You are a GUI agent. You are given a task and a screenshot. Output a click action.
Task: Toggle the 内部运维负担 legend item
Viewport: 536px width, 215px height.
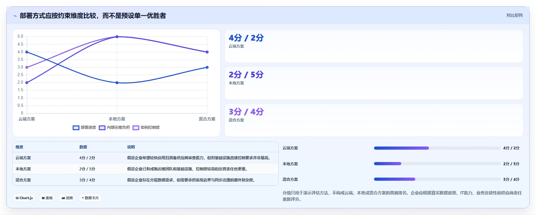pos(114,127)
